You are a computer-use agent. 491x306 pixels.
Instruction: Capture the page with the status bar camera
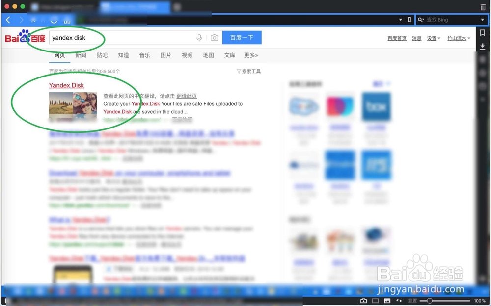[363, 301]
